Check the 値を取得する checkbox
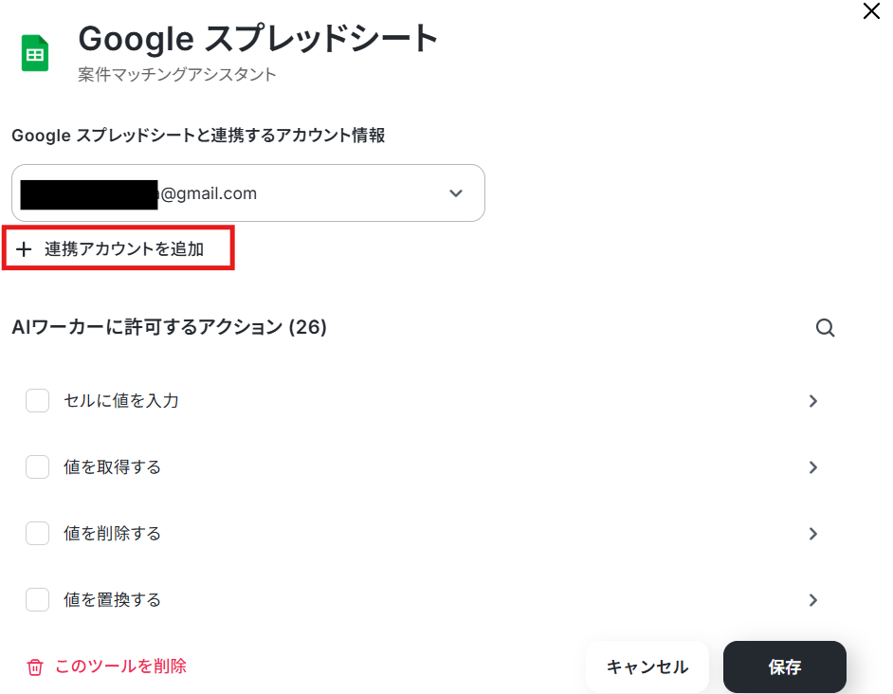Viewport: 893px width, 694px height. coord(37,467)
